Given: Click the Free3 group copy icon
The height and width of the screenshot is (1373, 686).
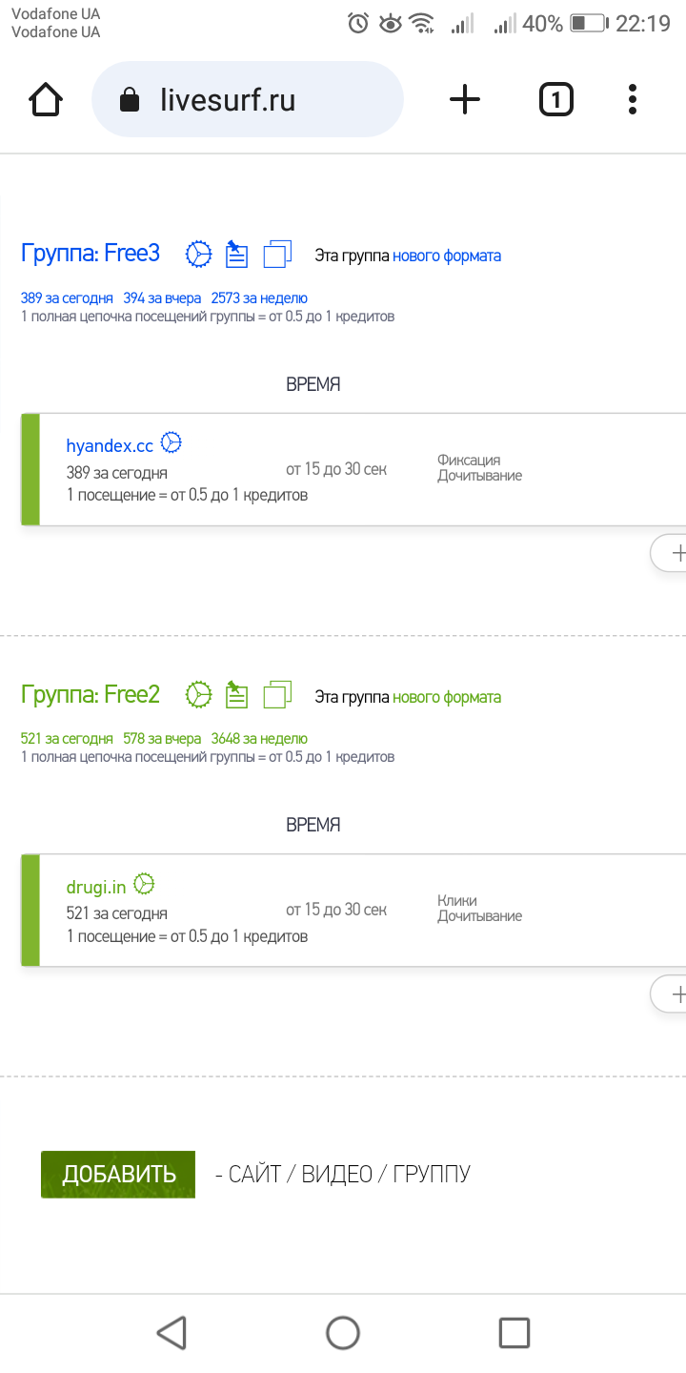Looking at the screenshot, I should tap(277, 254).
